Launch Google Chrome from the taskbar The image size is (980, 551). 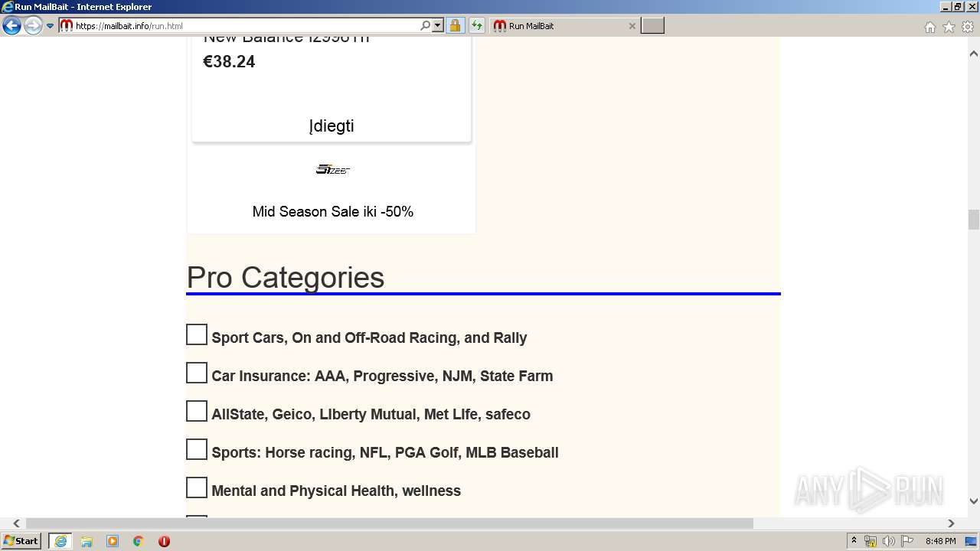click(x=139, y=541)
